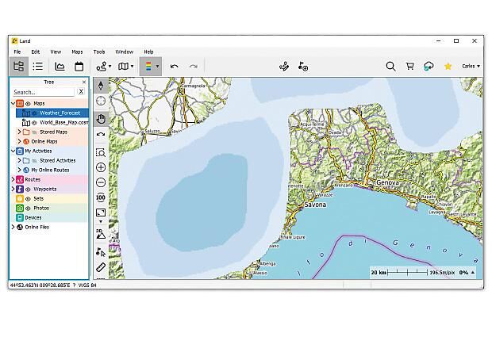Screen dimensions: 492x337
Task: Select the hand pan tool
Action: click(x=101, y=119)
